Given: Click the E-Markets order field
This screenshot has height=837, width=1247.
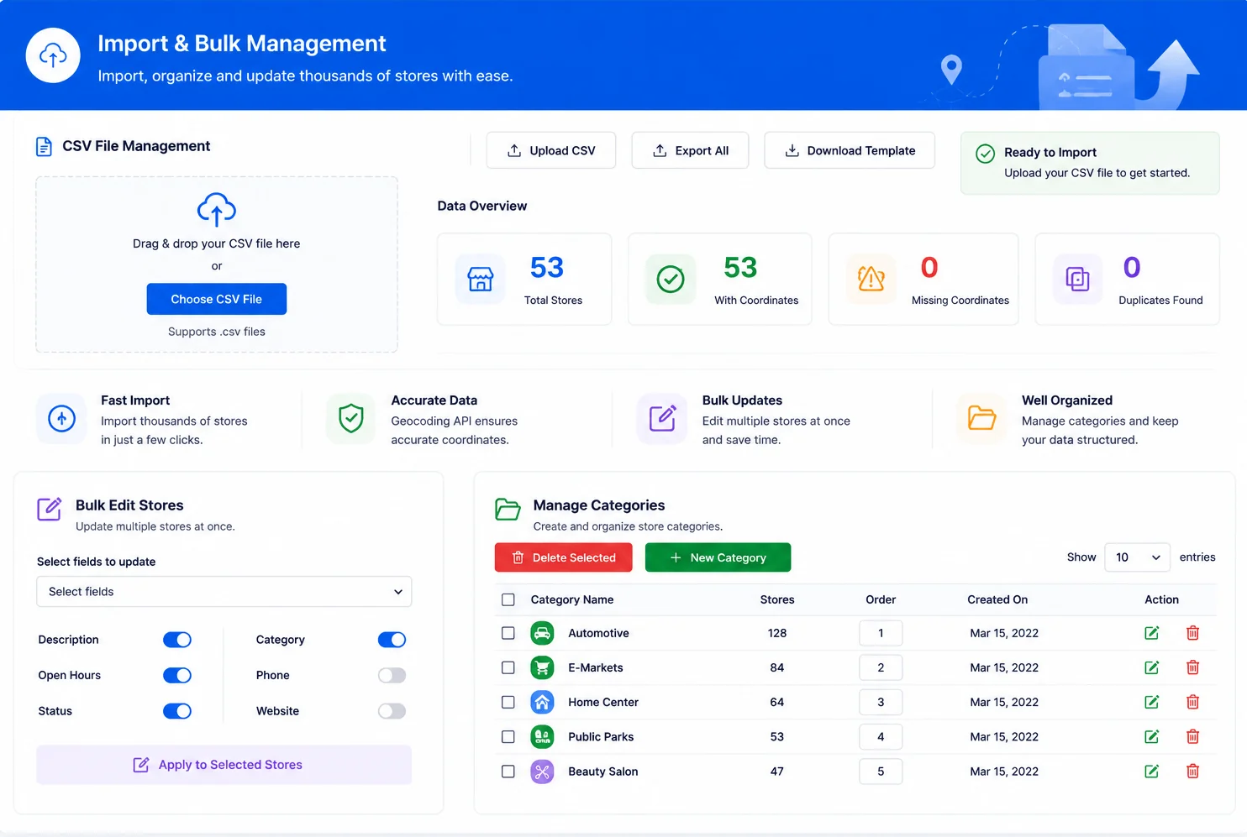Looking at the screenshot, I should 881,667.
